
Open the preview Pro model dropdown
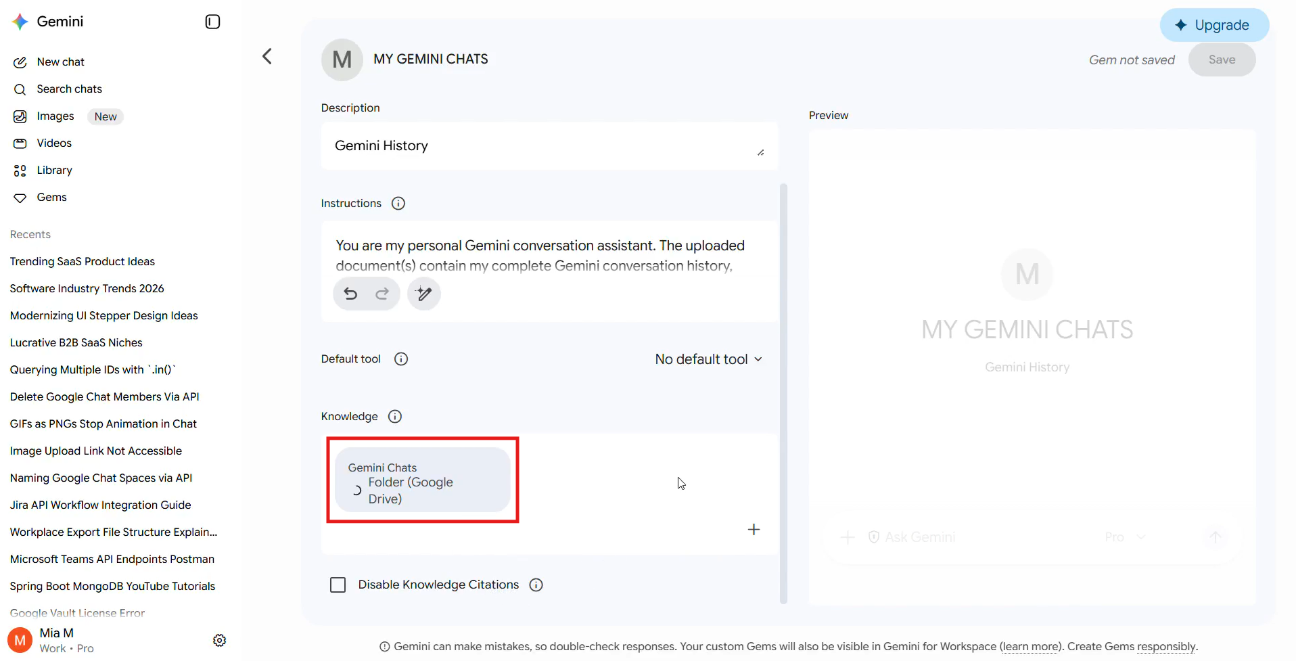click(x=1125, y=537)
